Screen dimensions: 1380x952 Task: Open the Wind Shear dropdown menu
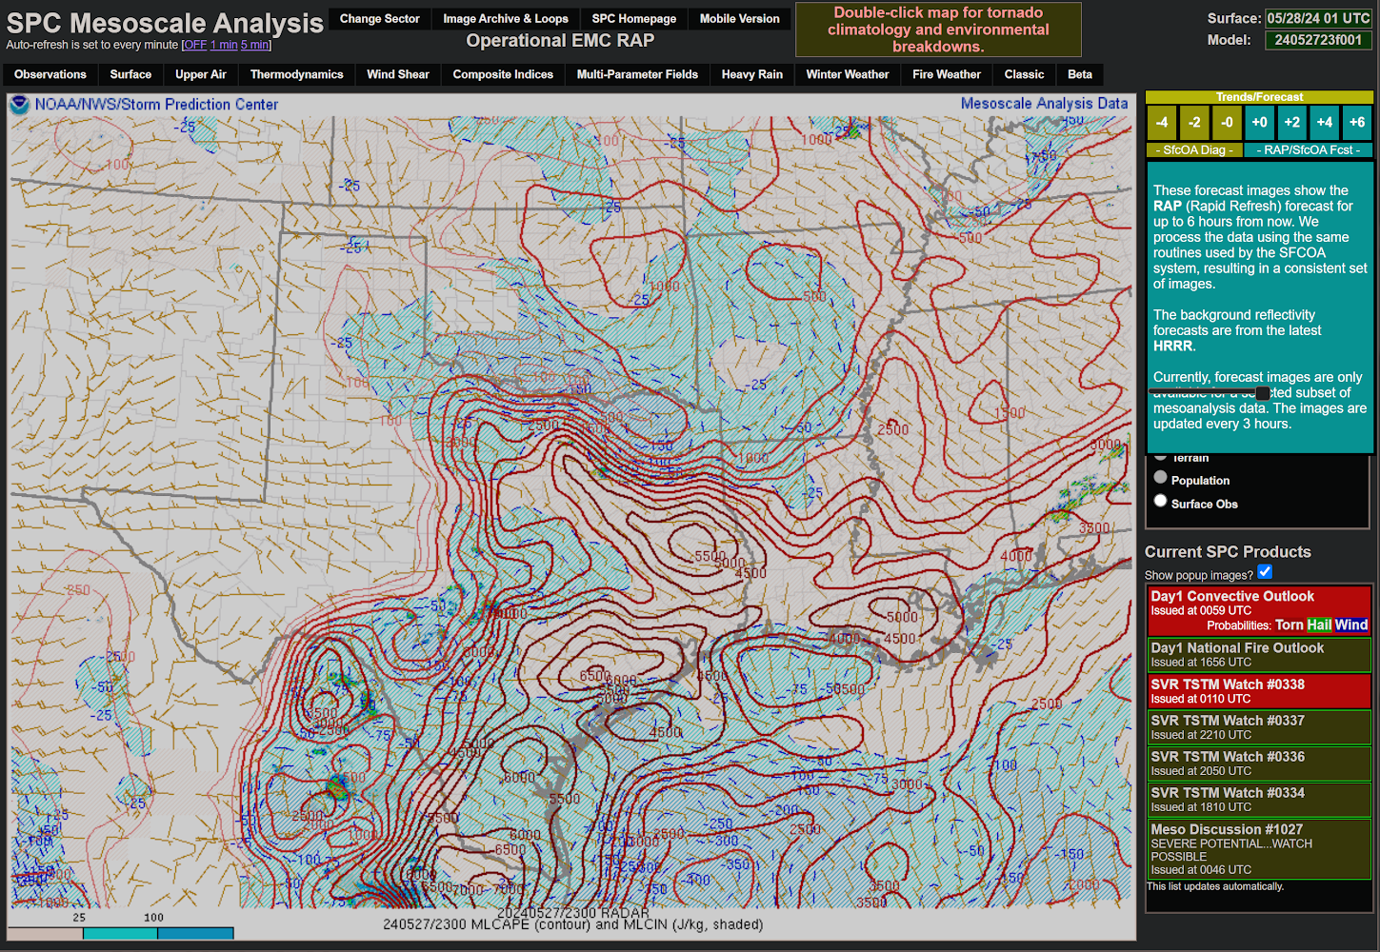[x=398, y=74]
